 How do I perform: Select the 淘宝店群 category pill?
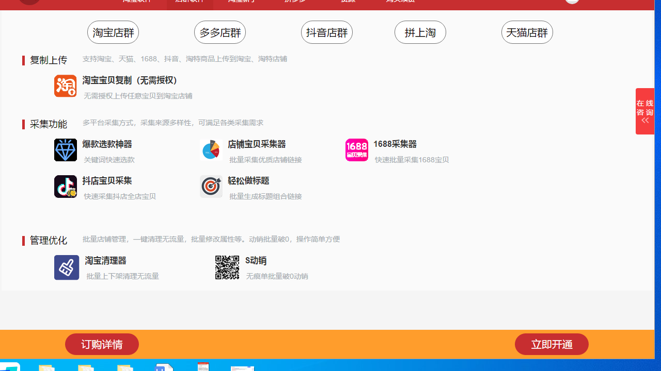113,32
